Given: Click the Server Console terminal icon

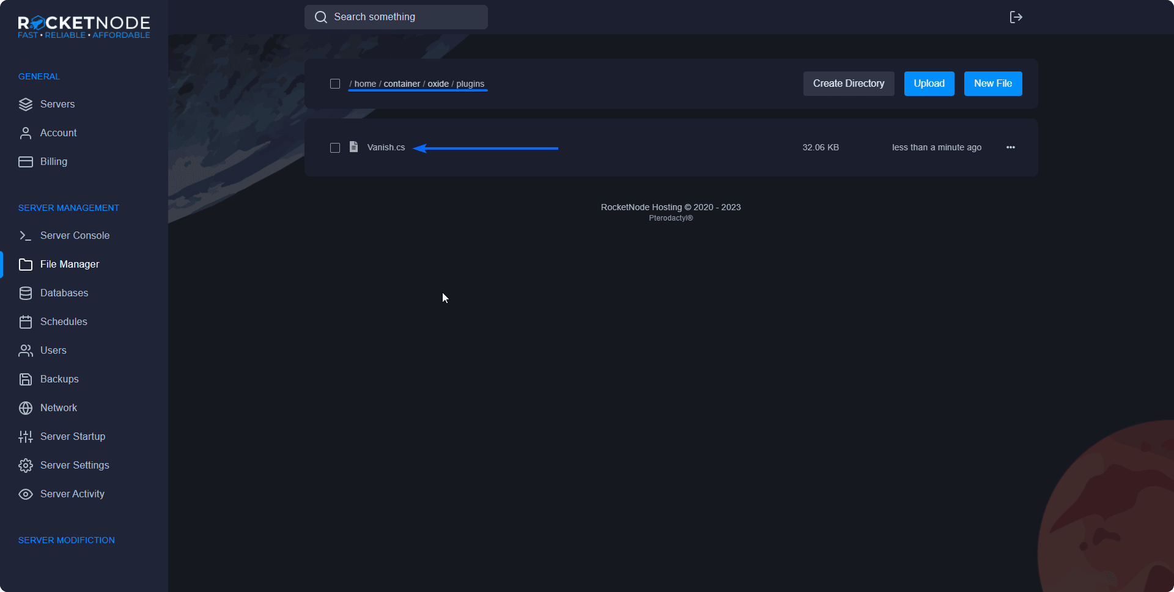Looking at the screenshot, I should point(26,236).
